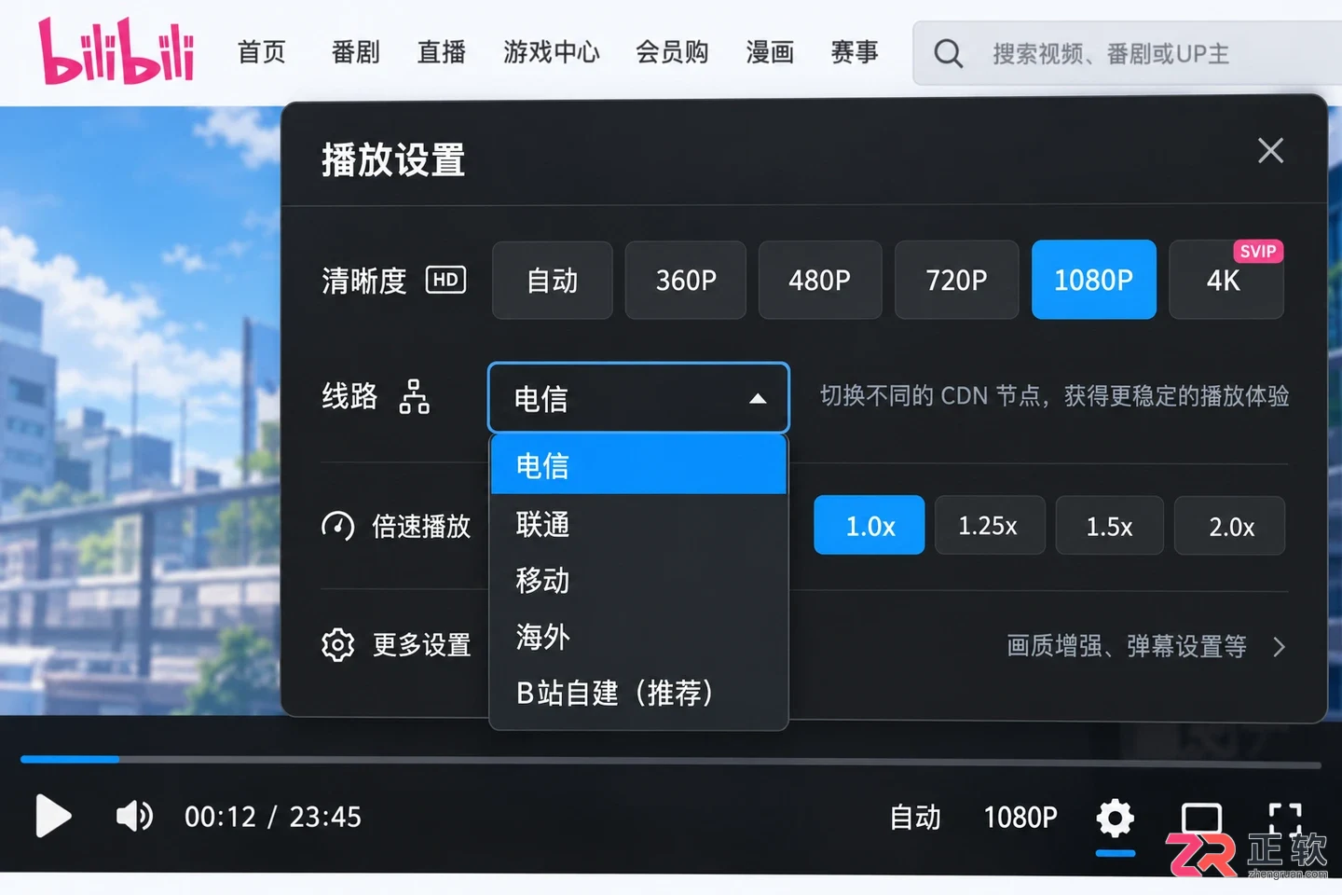Set playback speed to 1.0x
This screenshot has height=895, width=1342.
(870, 526)
